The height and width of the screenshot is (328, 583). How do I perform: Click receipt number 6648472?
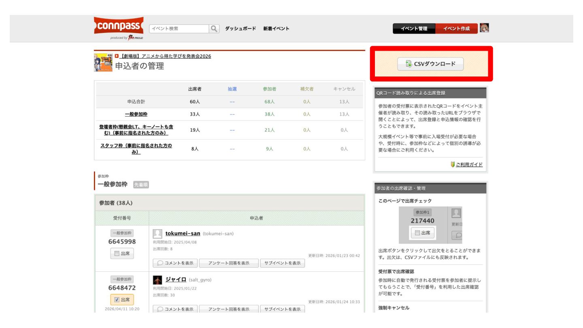click(x=122, y=288)
